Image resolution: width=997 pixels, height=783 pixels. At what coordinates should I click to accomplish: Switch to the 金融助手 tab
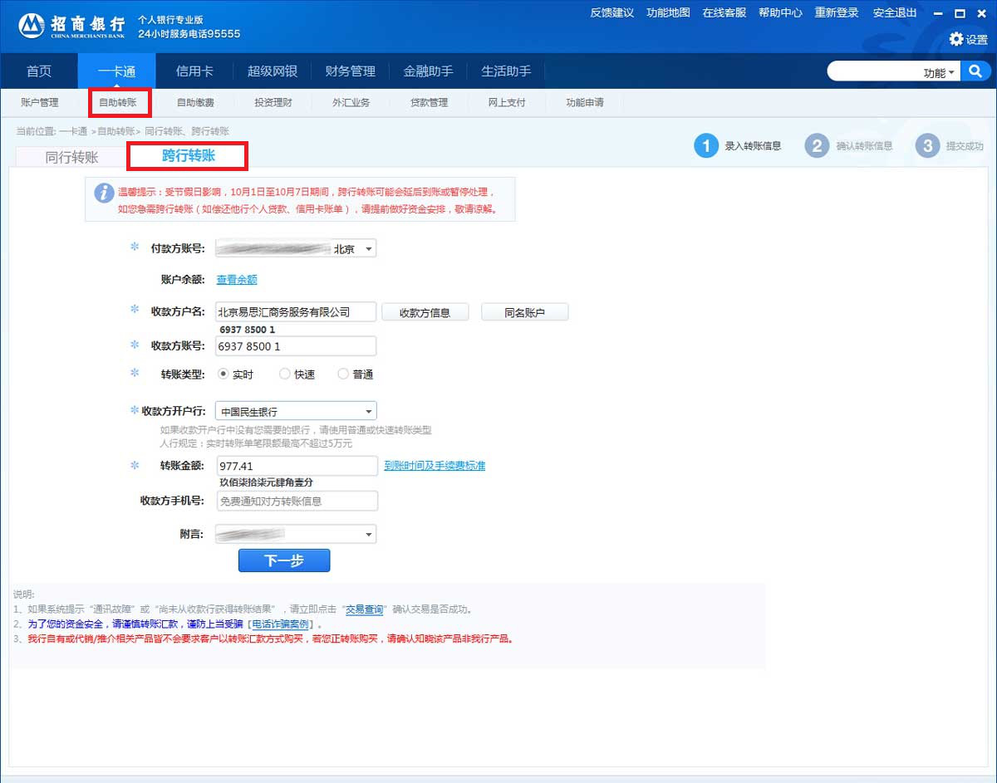429,71
